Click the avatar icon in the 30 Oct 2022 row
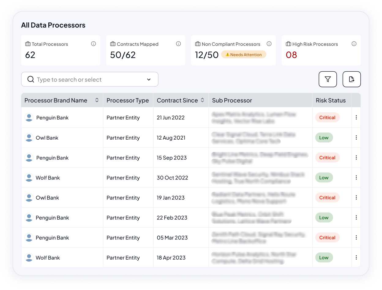The width and height of the screenshot is (382, 290). point(29,178)
